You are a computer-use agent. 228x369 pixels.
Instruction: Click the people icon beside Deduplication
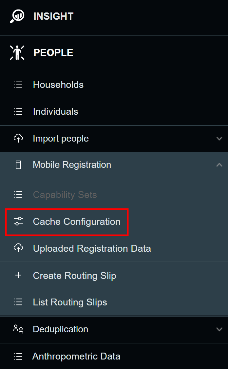(x=18, y=329)
